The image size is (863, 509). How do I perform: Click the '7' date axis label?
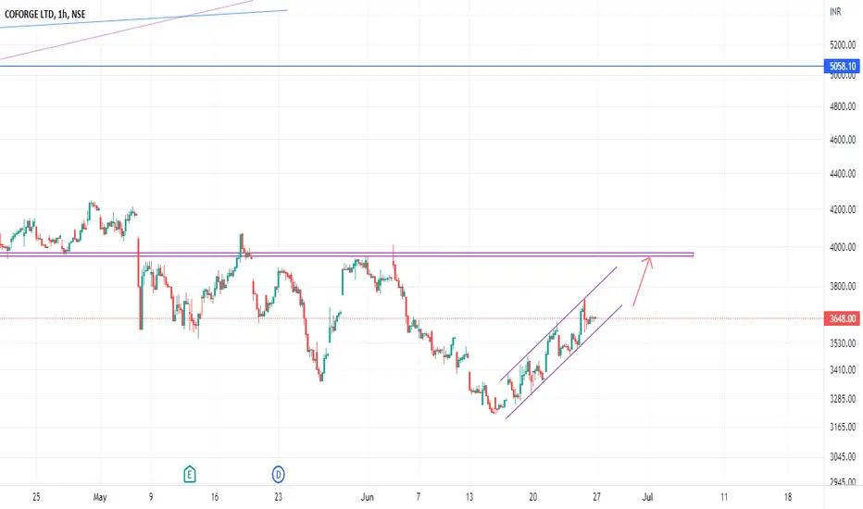[419, 497]
